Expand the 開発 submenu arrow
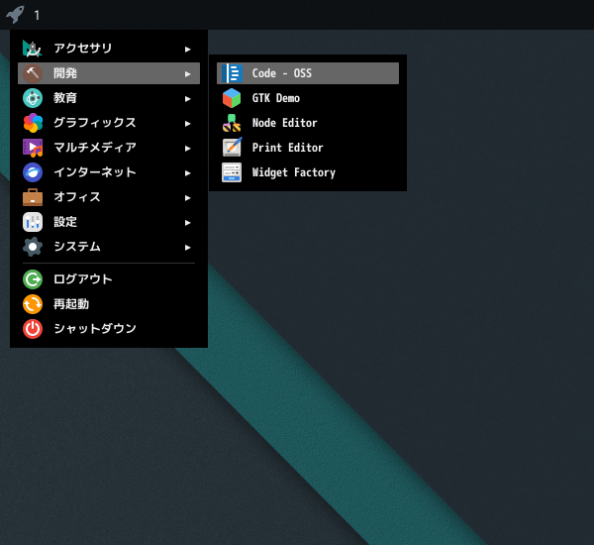The image size is (594, 545). (x=187, y=73)
